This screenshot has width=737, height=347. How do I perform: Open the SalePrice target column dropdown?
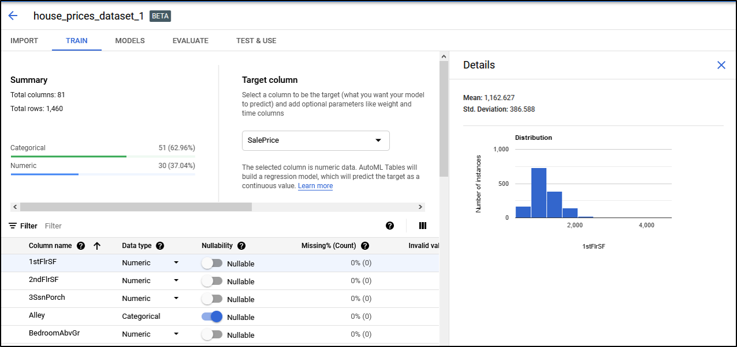click(315, 140)
